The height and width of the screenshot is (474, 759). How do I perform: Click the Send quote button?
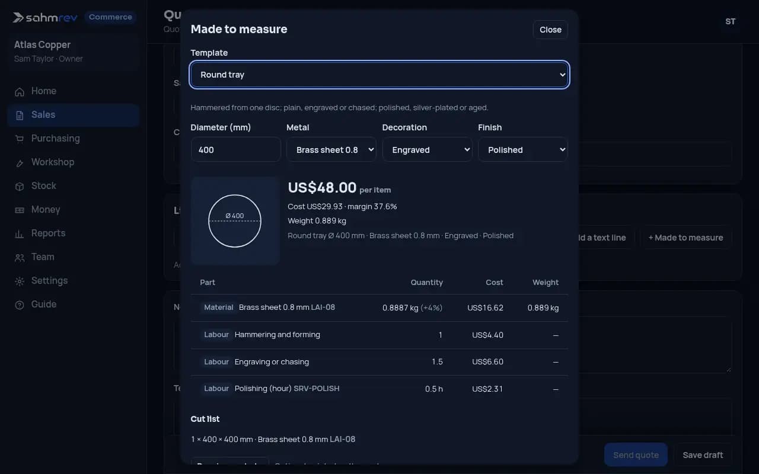tap(636, 455)
